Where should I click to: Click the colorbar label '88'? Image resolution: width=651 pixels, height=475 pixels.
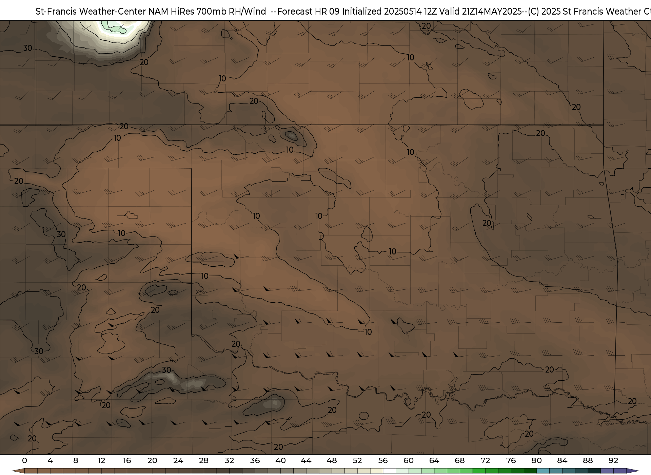click(588, 460)
